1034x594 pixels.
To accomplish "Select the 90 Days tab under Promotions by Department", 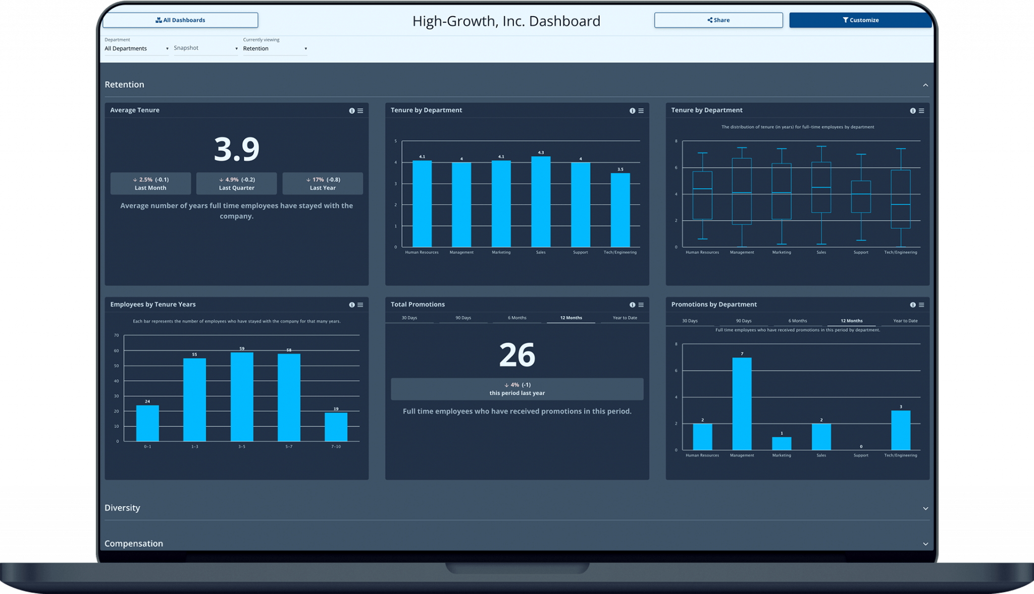I will click(x=743, y=320).
